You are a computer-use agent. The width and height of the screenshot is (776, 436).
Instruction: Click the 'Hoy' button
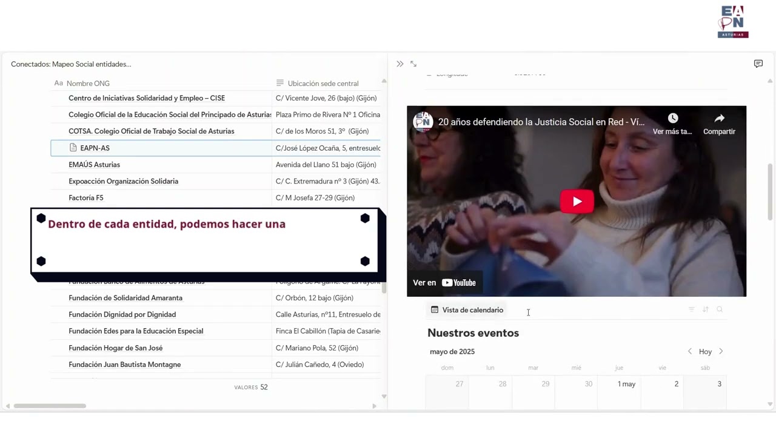(705, 352)
